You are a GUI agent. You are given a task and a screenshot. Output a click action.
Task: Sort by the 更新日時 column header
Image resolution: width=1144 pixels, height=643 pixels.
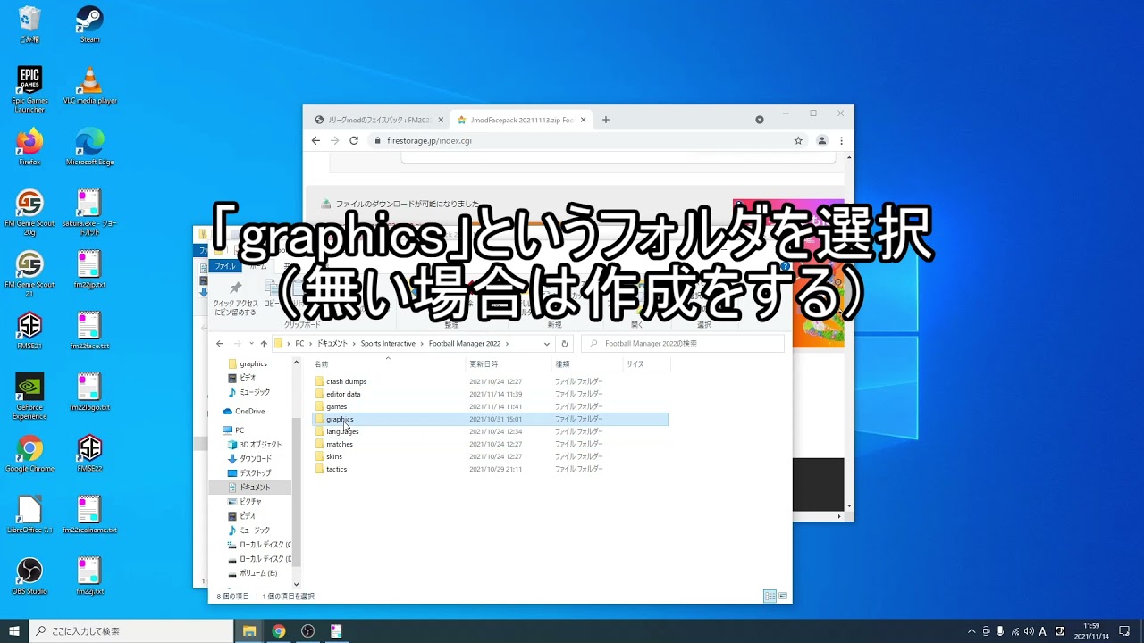click(x=509, y=363)
